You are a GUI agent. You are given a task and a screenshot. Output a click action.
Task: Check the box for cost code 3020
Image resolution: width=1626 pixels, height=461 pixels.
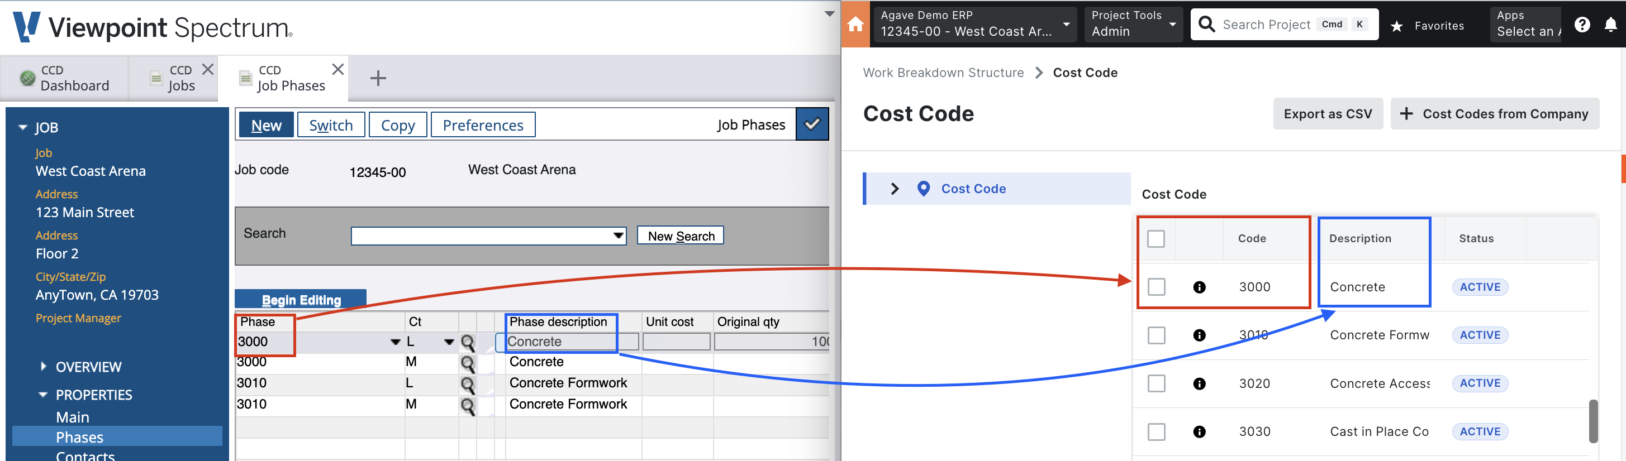1156,384
